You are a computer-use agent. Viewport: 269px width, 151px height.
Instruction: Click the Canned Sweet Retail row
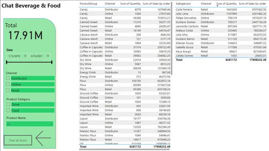[125, 31]
